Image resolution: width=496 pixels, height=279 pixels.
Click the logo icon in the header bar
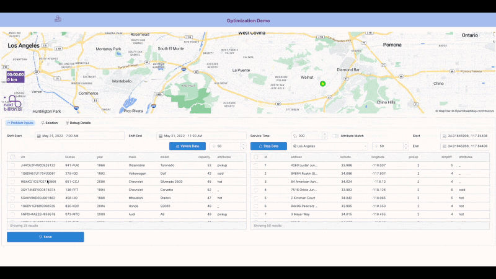point(58,19)
